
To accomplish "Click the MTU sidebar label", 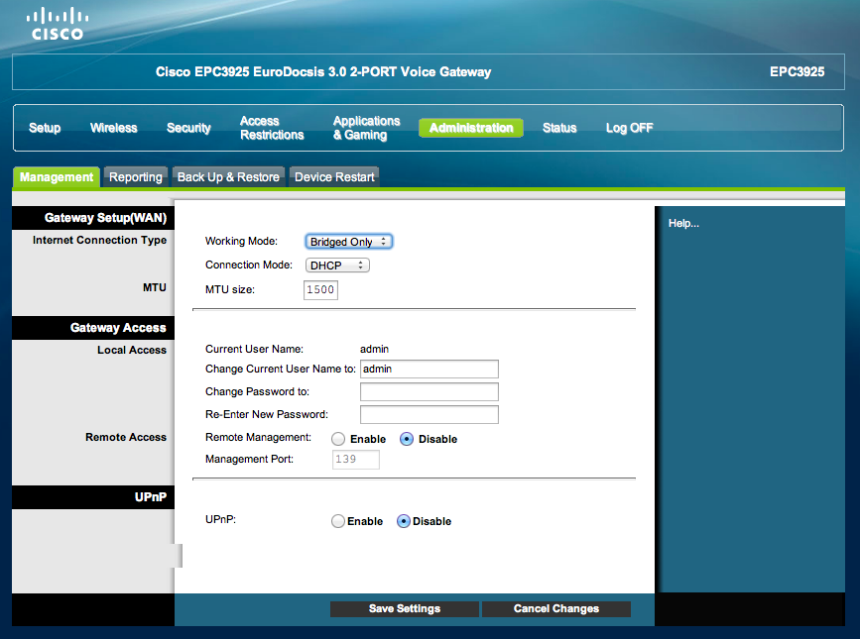I will click(154, 287).
